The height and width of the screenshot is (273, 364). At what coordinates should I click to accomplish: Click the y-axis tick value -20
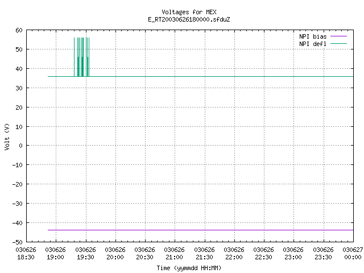pos(18,184)
